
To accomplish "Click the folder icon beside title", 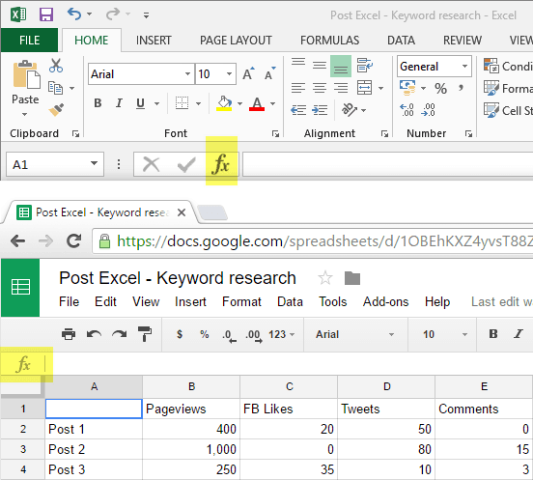I will tap(352, 278).
